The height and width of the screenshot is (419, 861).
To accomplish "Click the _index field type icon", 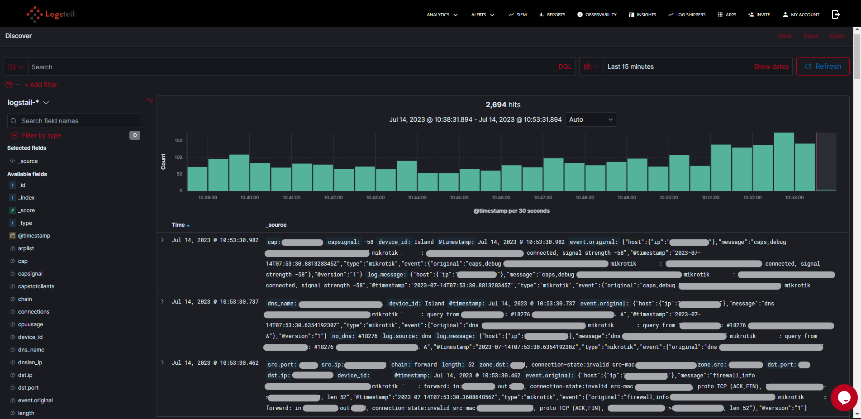I will tap(13, 198).
